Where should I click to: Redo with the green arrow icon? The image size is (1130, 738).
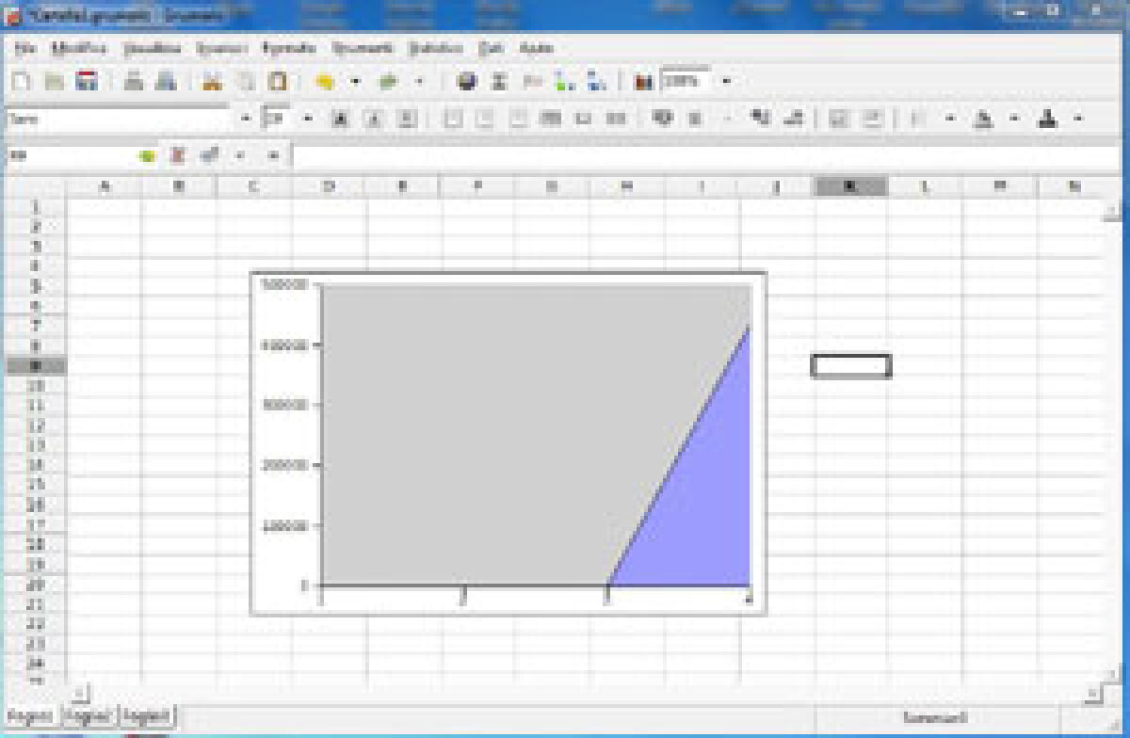(388, 82)
